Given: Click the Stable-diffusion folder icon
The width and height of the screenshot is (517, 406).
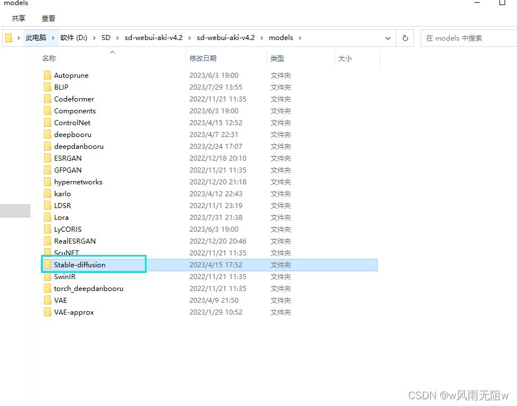Looking at the screenshot, I should 47,265.
